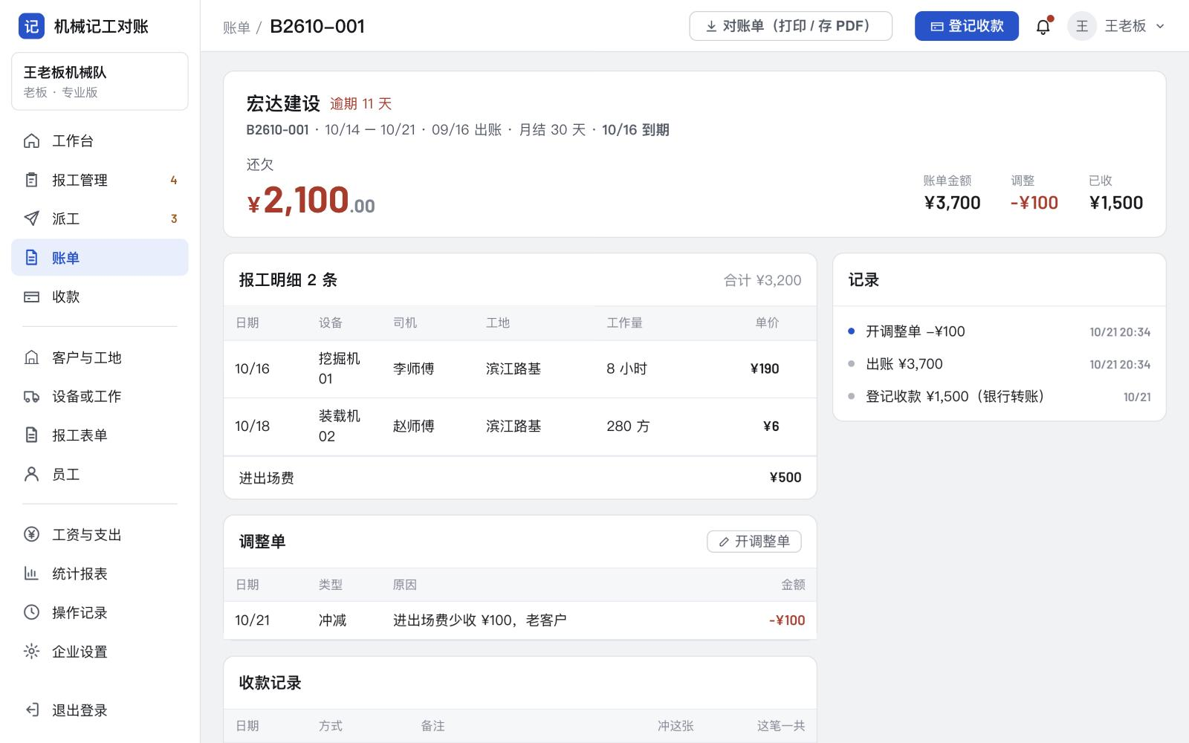
Task: Select the 账单 document icon
Action: [31, 258]
